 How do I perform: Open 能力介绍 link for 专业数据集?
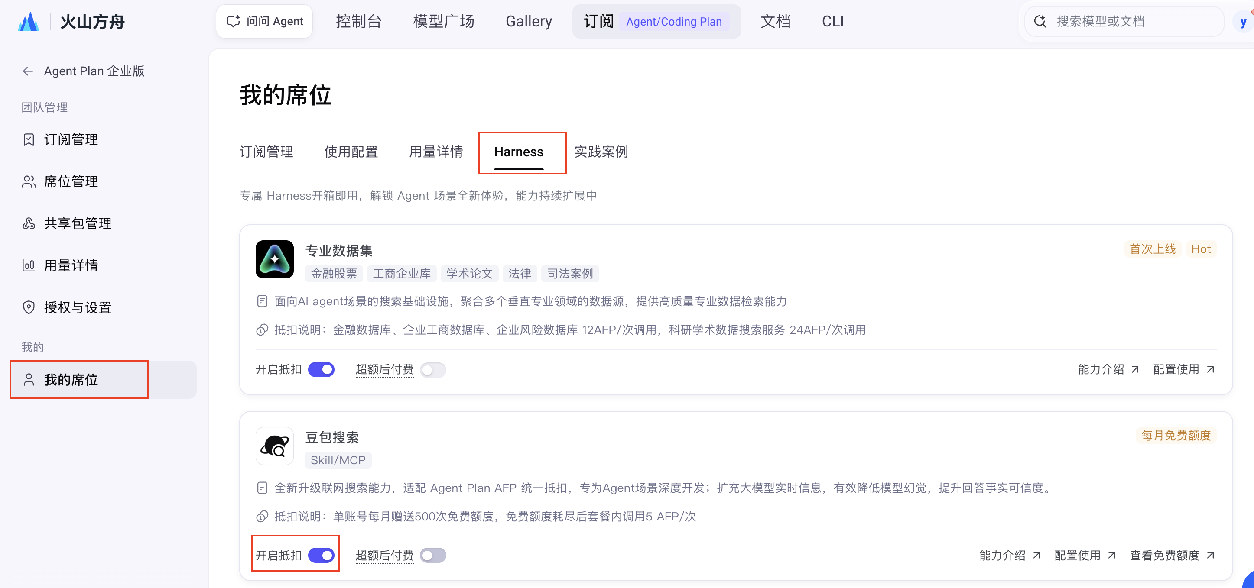coord(1108,370)
